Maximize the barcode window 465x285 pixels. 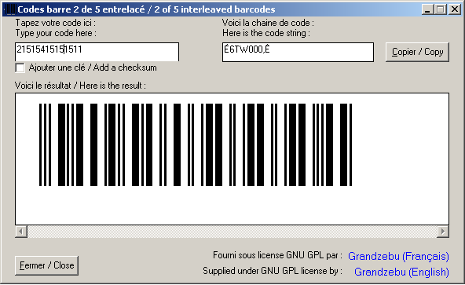(x=441, y=9)
